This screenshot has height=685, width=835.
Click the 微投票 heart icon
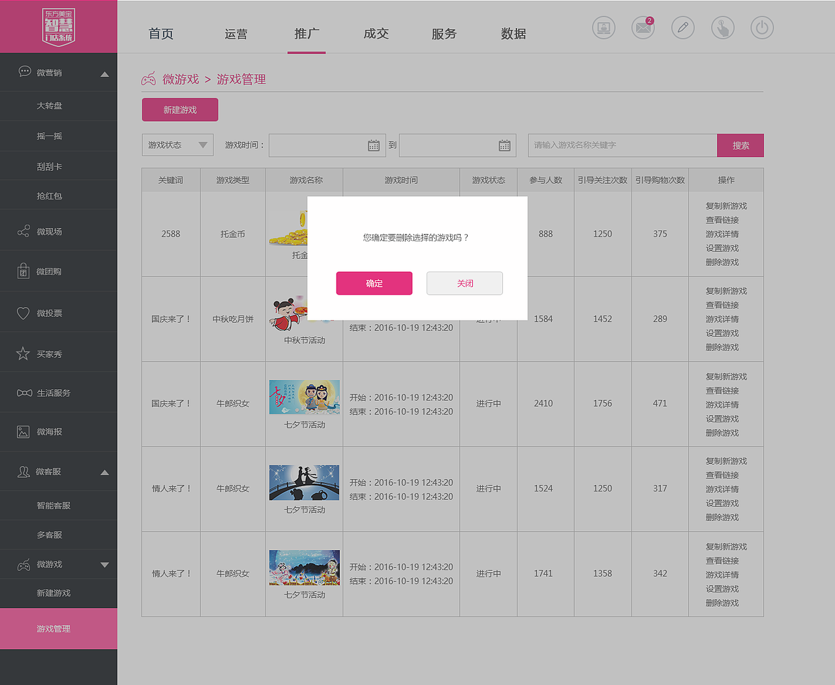tap(23, 313)
